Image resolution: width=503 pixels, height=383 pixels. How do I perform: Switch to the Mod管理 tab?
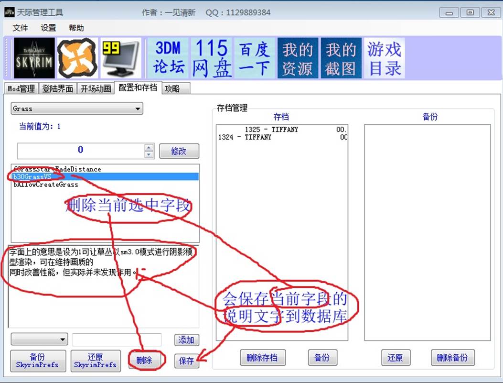tap(21, 88)
